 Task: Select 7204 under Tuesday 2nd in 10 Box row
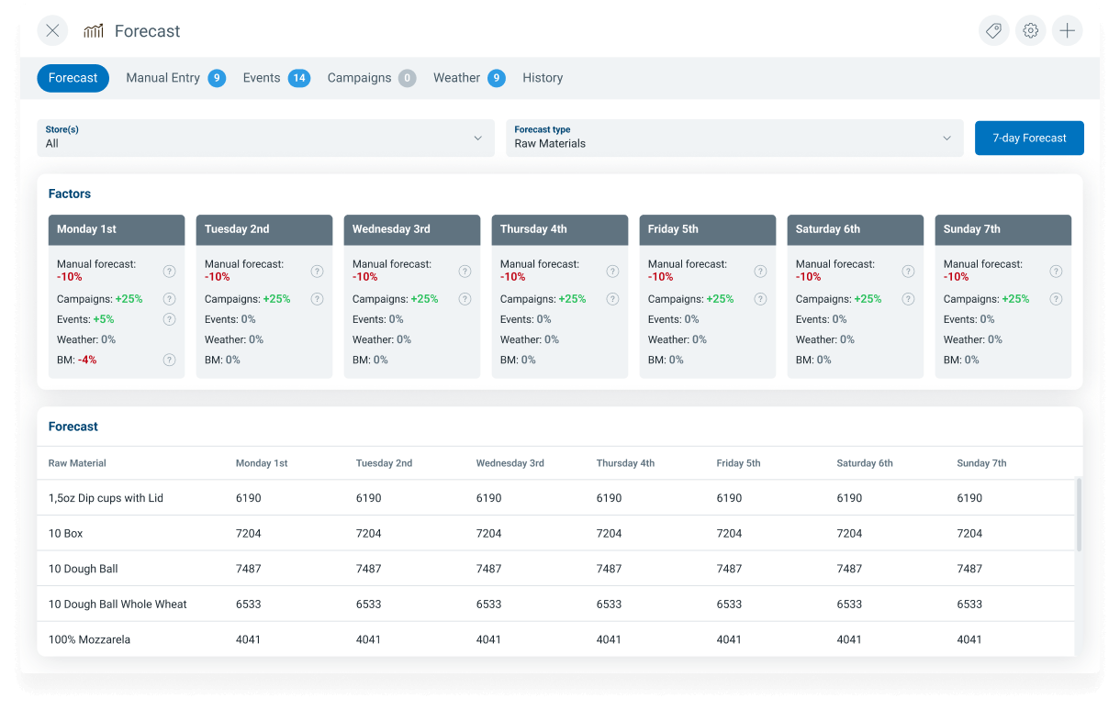tap(368, 533)
